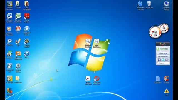178x100 pixels.
Task: Select the Shredder.exe Shortcut icon
Action: point(140,6)
